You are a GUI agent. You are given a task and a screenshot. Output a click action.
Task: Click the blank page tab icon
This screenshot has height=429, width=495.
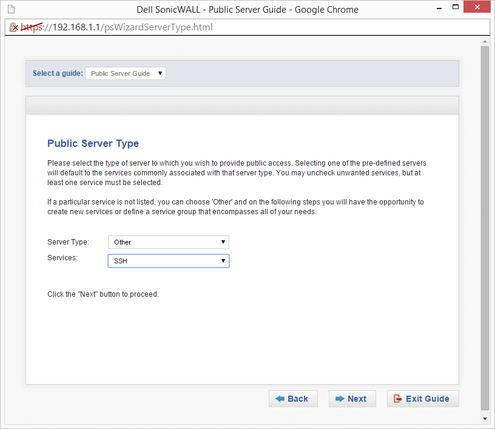[12, 10]
